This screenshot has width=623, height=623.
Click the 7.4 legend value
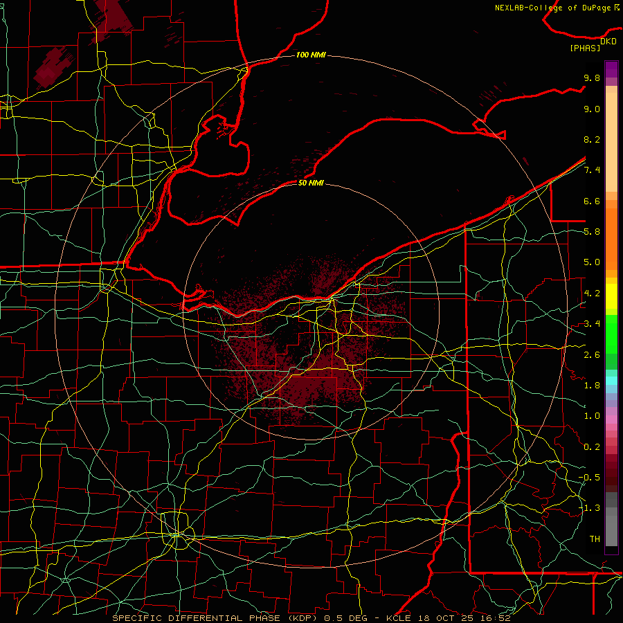(x=592, y=170)
